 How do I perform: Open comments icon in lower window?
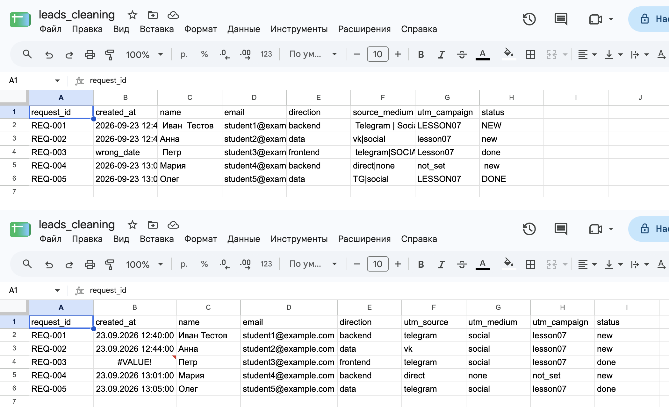pos(561,229)
